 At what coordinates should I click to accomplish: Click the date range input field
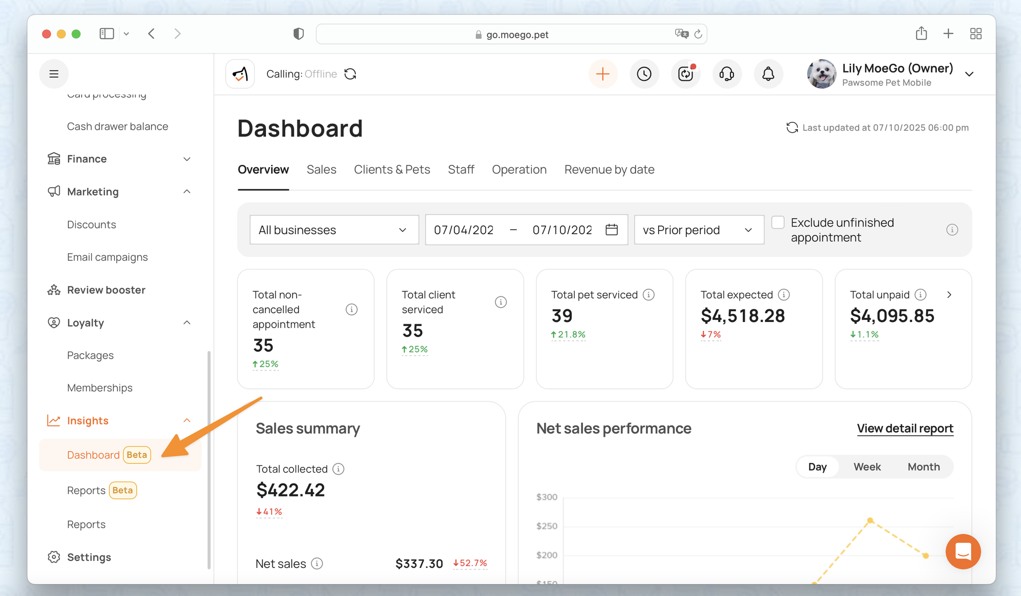(526, 230)
